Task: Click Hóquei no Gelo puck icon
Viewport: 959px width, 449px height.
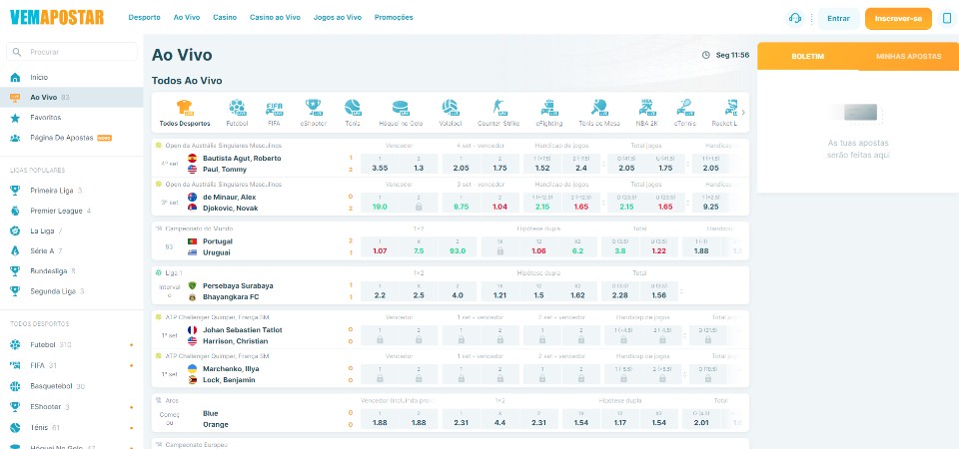Action: 400,113
